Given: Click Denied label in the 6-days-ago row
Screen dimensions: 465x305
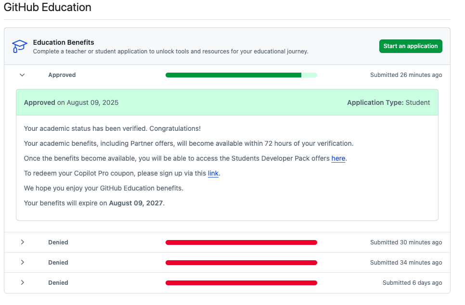Looking at the screenshot, I should pos(58,283).
